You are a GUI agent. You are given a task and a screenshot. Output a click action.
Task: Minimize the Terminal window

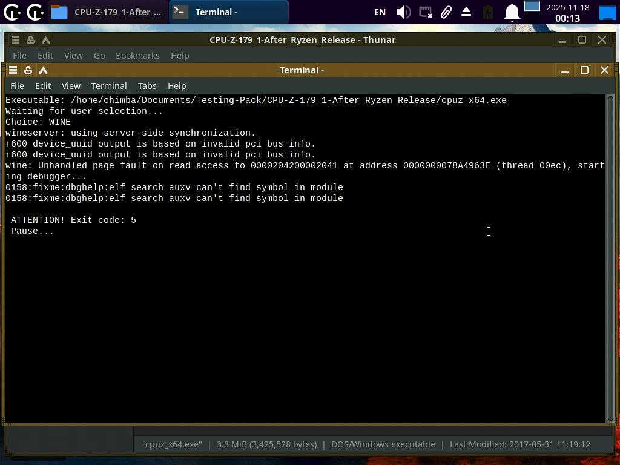[x=564, y=70]
